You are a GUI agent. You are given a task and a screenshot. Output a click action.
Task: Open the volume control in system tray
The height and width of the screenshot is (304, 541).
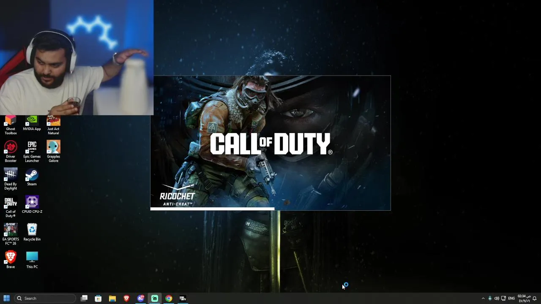[497, 299]
